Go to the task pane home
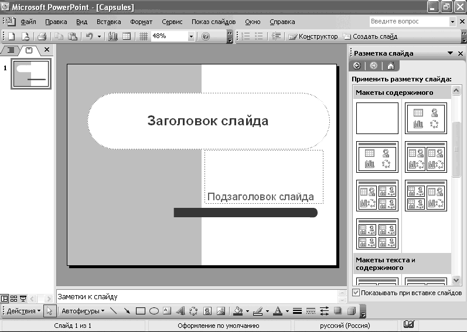467x332 pixels. (x=390, y=66)
